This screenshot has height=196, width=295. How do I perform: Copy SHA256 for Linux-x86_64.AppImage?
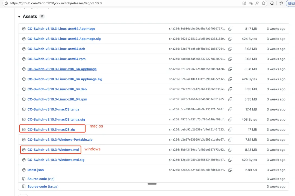click(x=230, y=69)
